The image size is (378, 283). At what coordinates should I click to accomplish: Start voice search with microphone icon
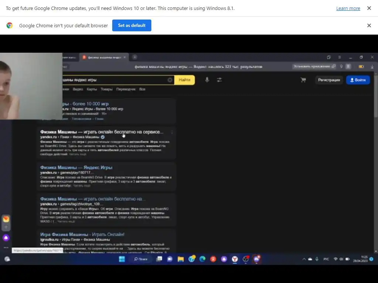click(x=207, y=80)
